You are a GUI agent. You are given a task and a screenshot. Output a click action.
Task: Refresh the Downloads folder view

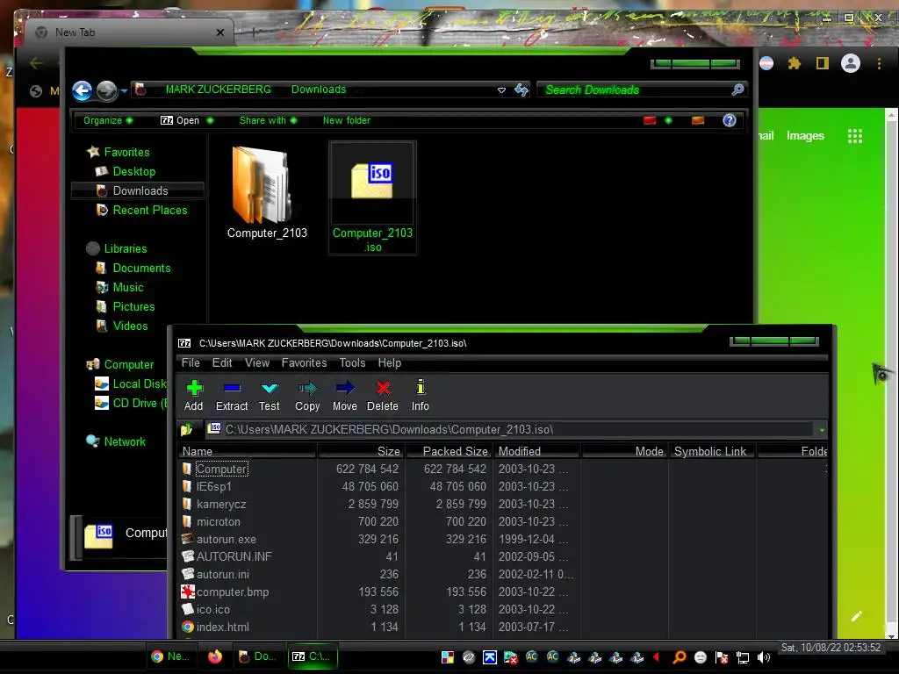pos(521,90)
